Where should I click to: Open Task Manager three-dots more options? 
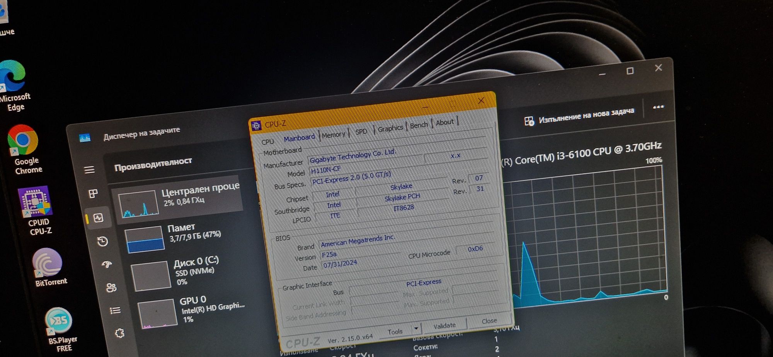point(658,107)
